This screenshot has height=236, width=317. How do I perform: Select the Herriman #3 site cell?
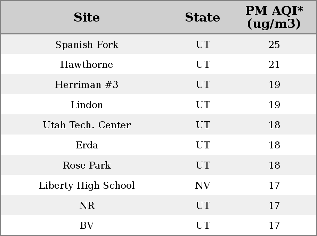pos(87,84)
